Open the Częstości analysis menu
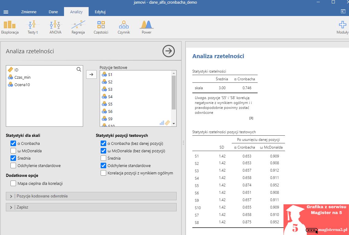349x235 pixels. tap(101, 27)
